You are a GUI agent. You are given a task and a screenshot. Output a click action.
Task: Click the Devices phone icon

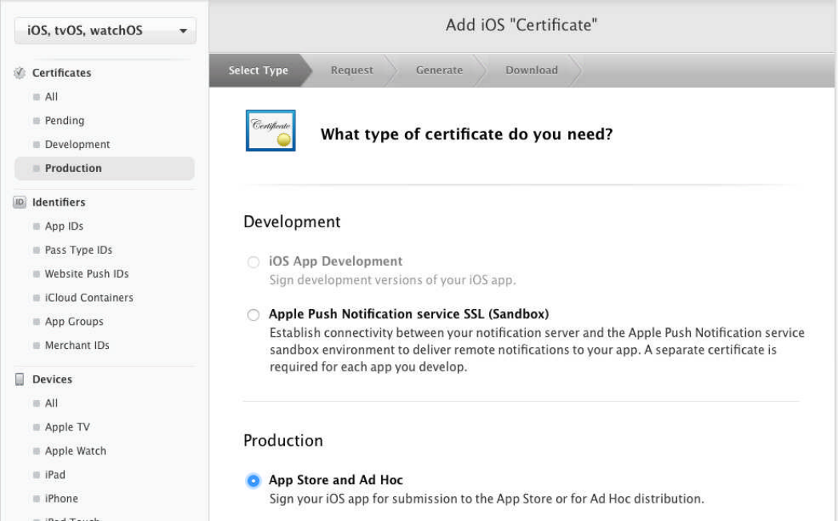point(19,379)
